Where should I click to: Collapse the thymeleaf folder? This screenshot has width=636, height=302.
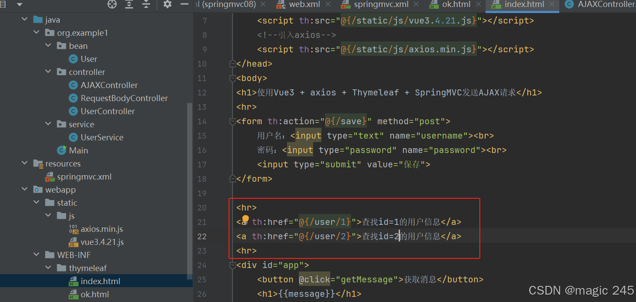[48, 268]
